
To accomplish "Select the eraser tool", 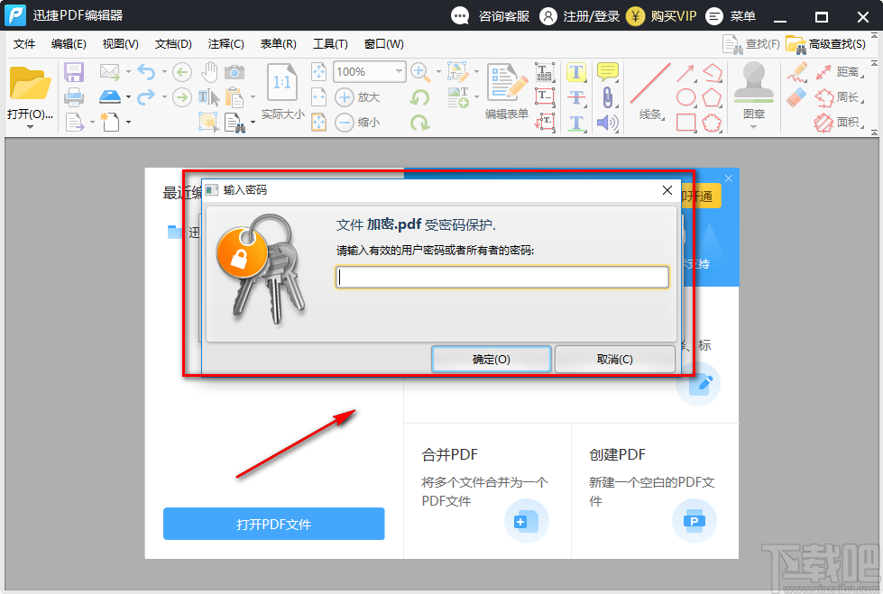I will click(x=796, y=97).
